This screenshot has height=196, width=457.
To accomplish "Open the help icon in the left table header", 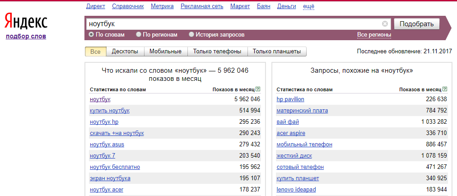I will (x=258, y=89).
